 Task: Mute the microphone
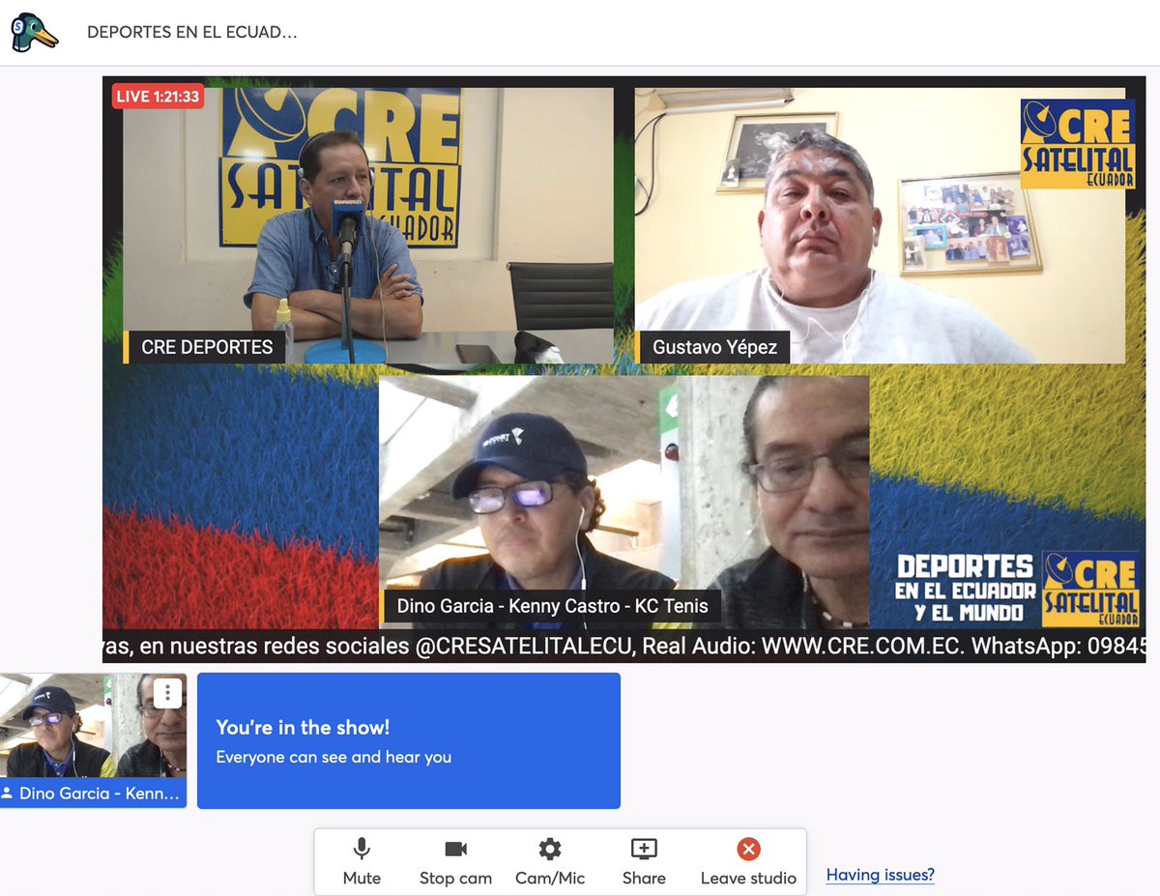362,862
